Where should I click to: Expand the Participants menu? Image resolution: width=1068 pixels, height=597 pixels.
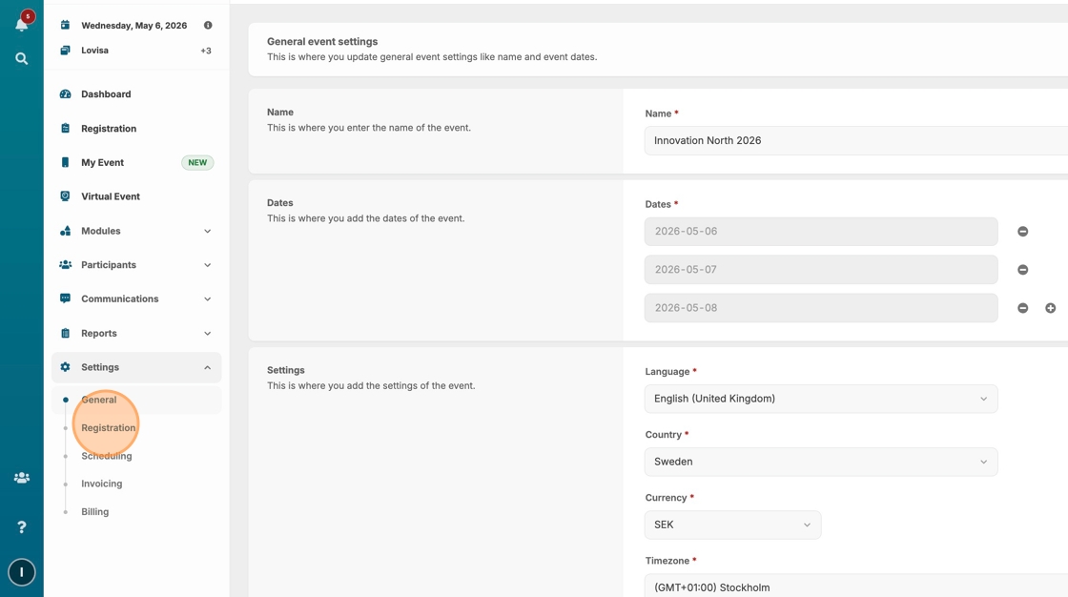(136, 265)
